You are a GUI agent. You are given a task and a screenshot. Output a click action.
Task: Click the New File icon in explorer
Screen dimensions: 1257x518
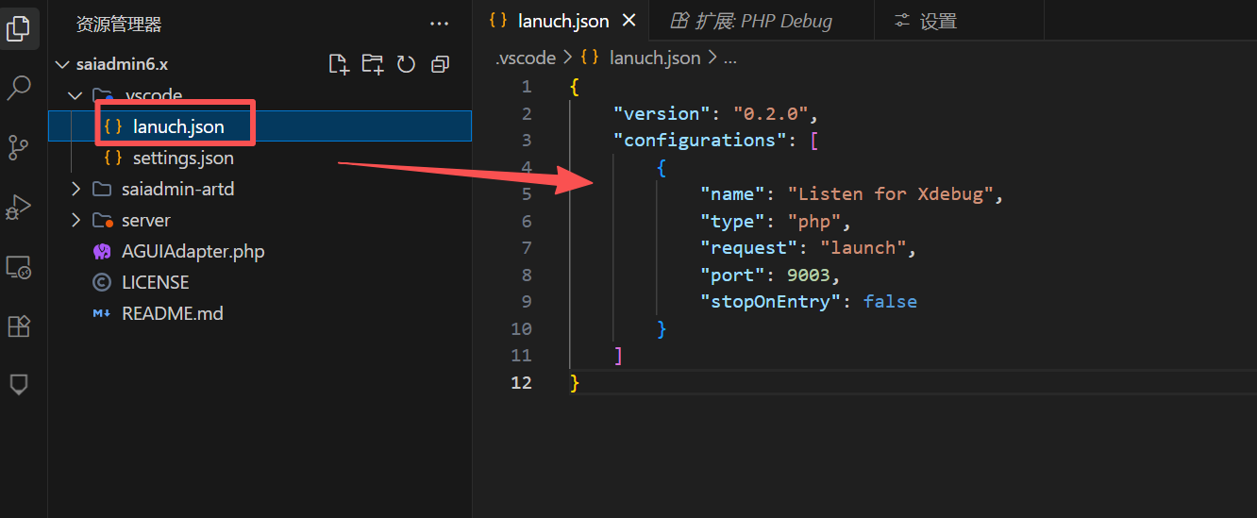pos(339,64)
